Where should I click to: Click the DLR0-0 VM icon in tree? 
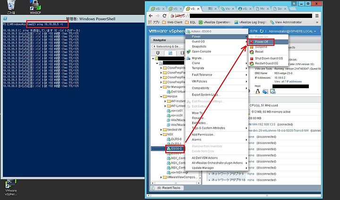pos(169,139)
